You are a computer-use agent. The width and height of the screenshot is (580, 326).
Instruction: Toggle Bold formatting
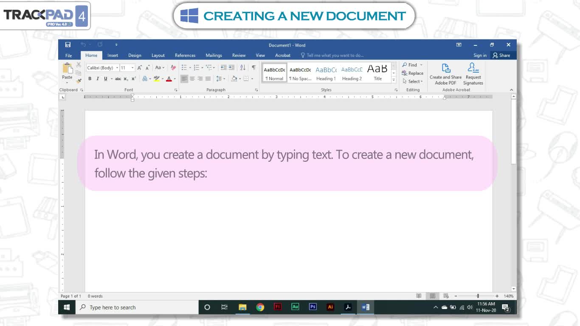(90, 79)
